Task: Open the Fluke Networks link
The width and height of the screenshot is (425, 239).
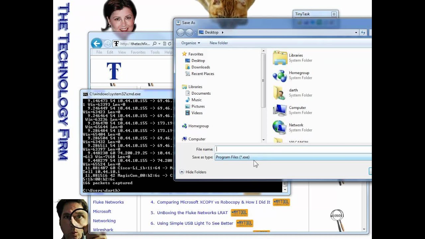Action: click(x=108, y=202)
